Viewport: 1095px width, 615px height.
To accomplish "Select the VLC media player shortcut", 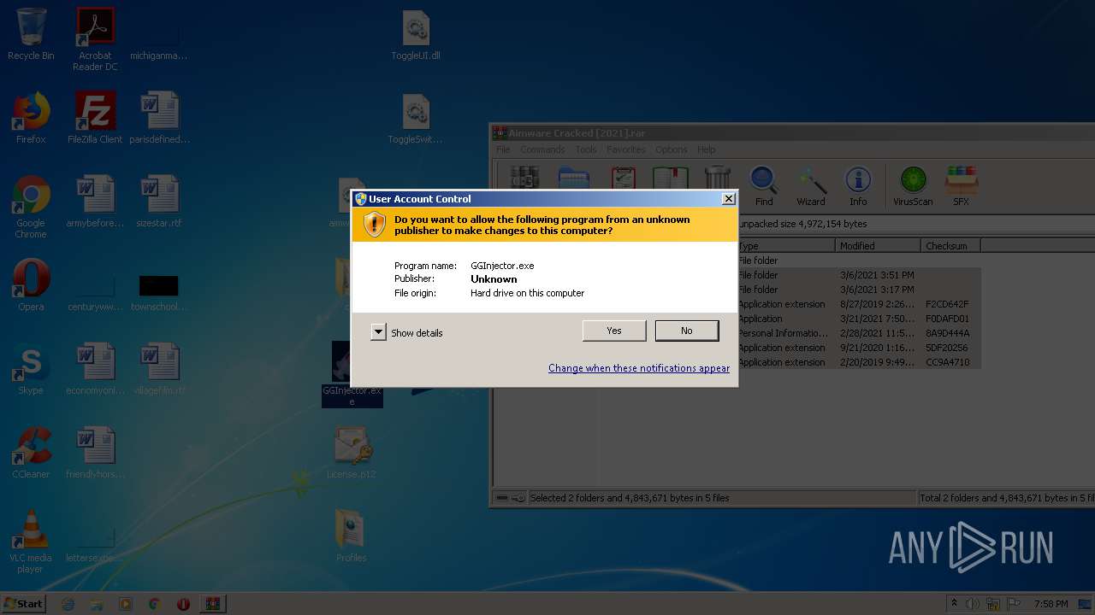I will (31, 542).
